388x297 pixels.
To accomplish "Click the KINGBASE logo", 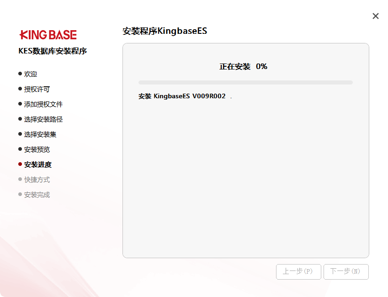I will [x=48, y=35].
